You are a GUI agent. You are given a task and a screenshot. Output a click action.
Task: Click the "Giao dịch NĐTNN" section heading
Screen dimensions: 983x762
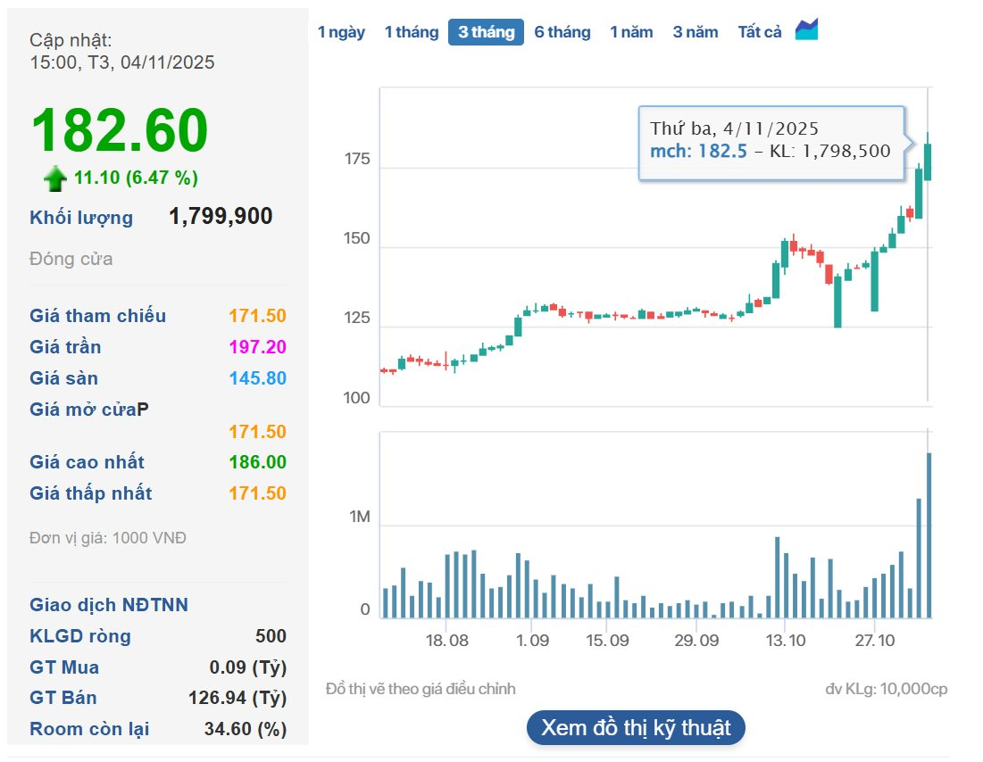click(x=109, y=605)
